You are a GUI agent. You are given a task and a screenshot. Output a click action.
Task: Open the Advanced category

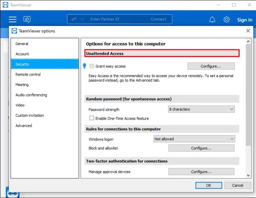[45, 126]
